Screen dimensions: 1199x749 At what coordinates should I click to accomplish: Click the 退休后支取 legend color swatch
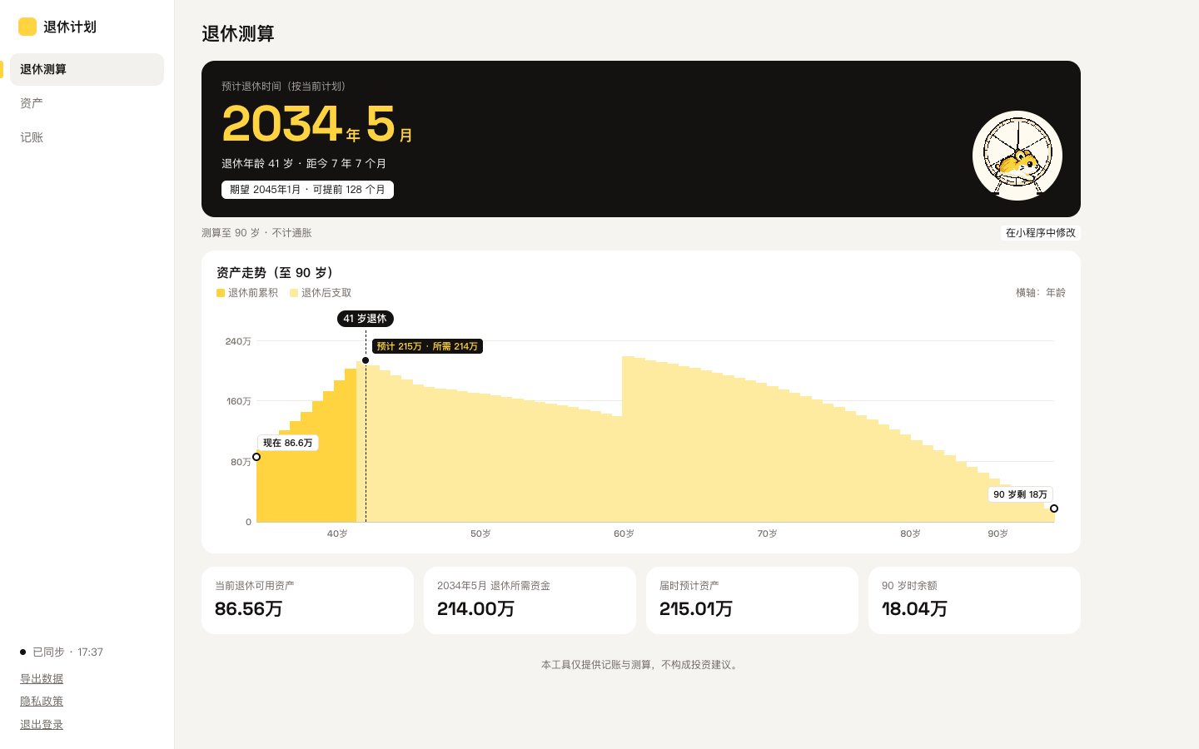click(294, 293)
